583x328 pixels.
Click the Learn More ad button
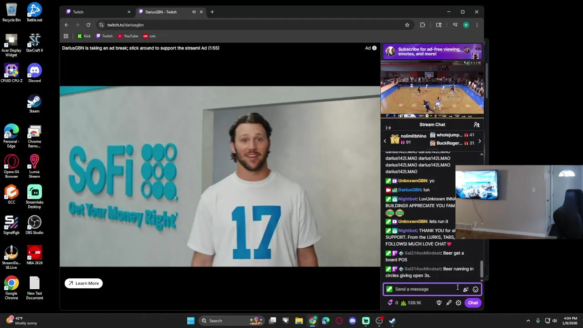tap(84, 283)
